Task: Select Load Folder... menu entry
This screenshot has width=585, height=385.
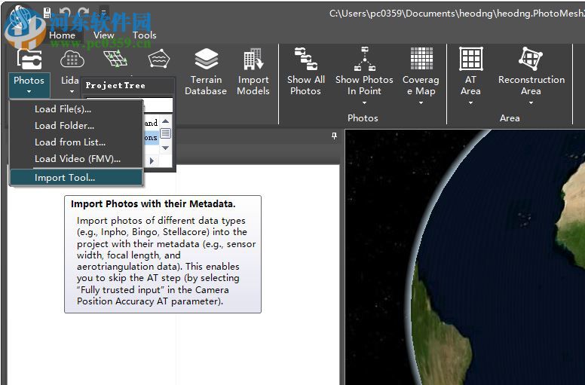Action: point(64,126)
